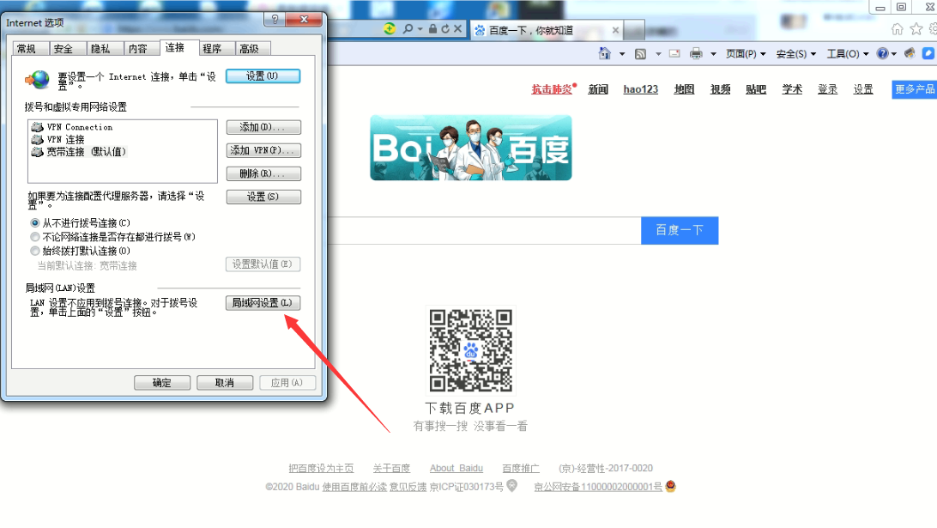Click the globe icon in the connections dialog
Image resolution: width=937 pixels, height=528 pixels.
(38, 79)
